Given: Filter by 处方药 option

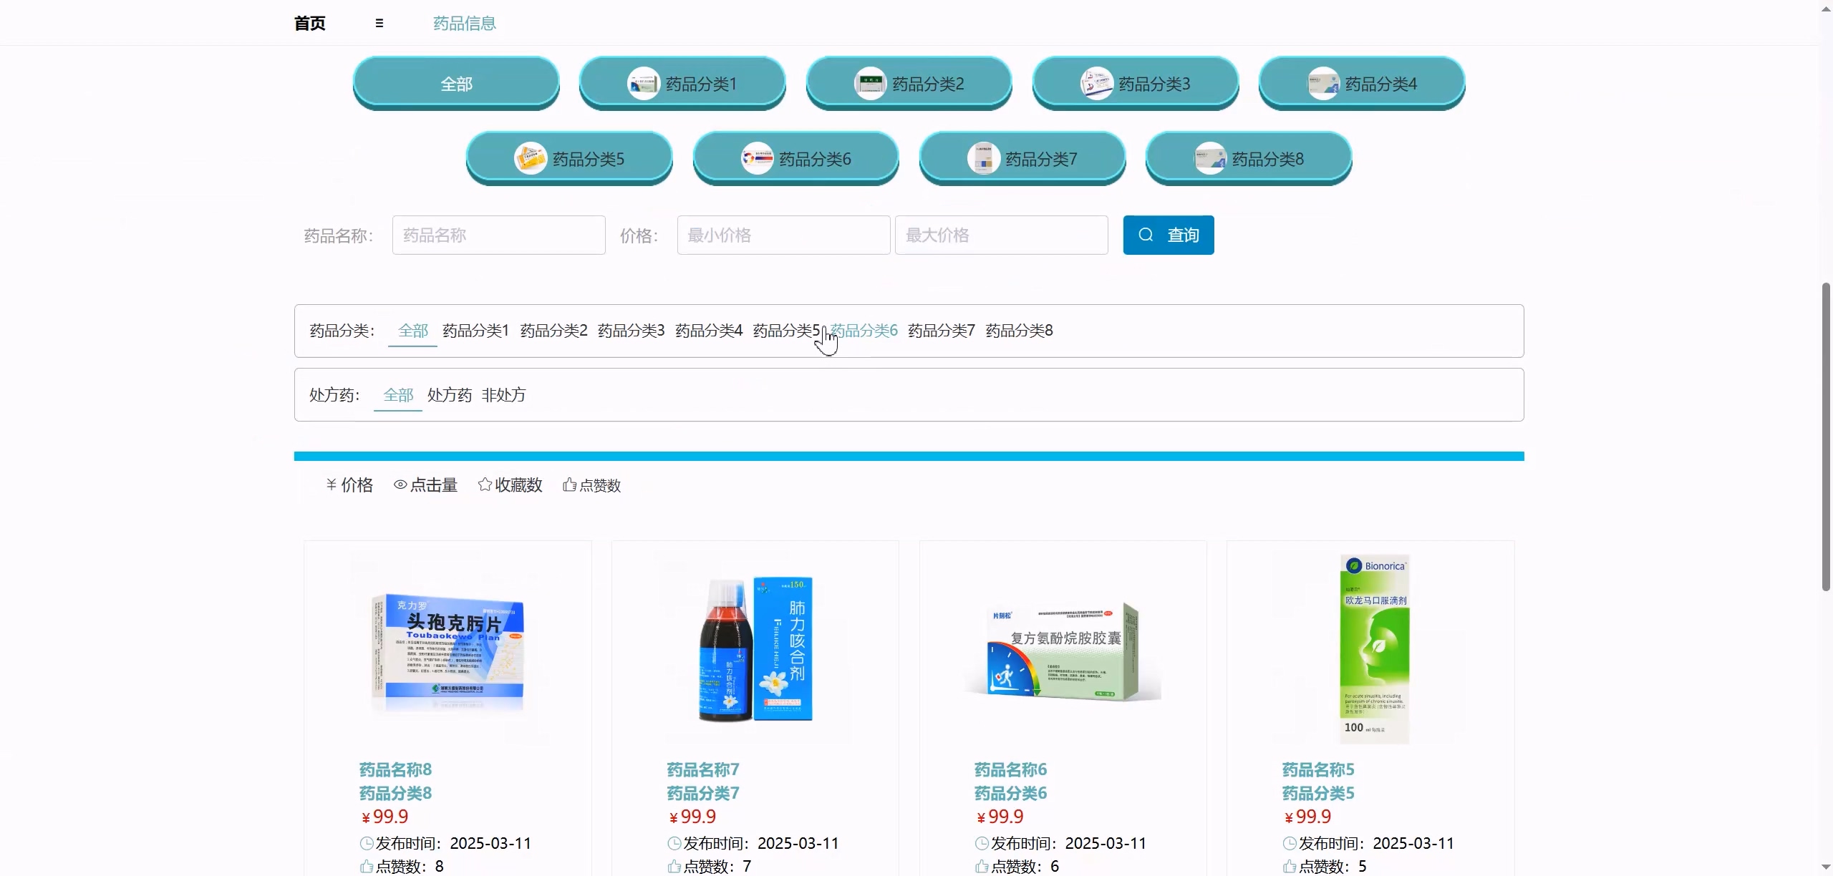Looking at the screenshot, I should [449, 395].
